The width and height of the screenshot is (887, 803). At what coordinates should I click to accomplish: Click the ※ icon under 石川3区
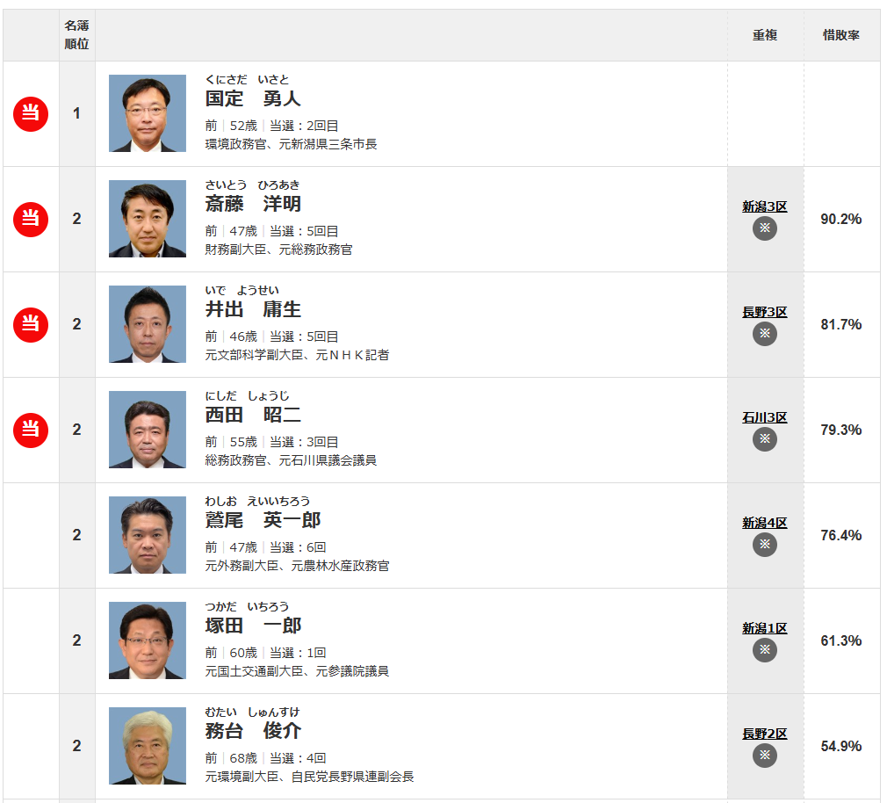coord(764,439)
